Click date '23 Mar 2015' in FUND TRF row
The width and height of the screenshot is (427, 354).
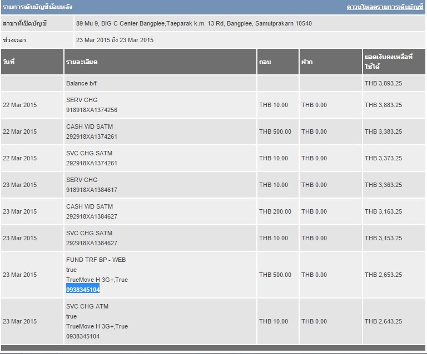click(19, 275)
